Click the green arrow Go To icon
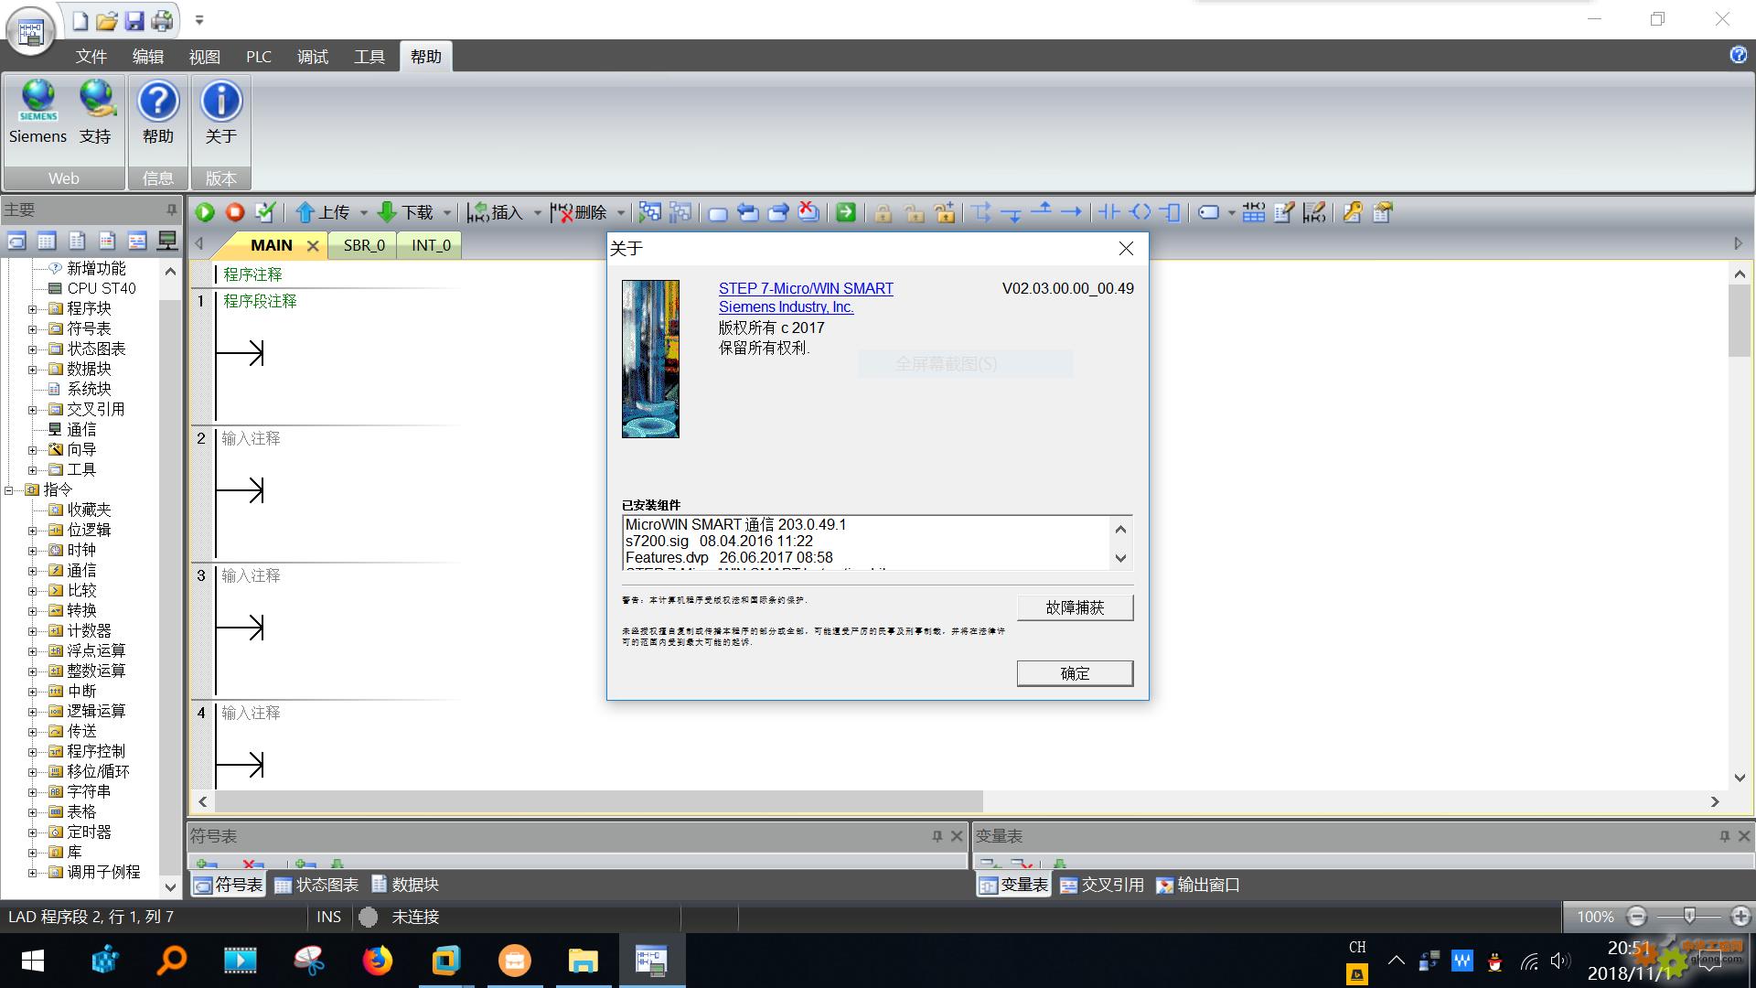 [x=846, y=212]
